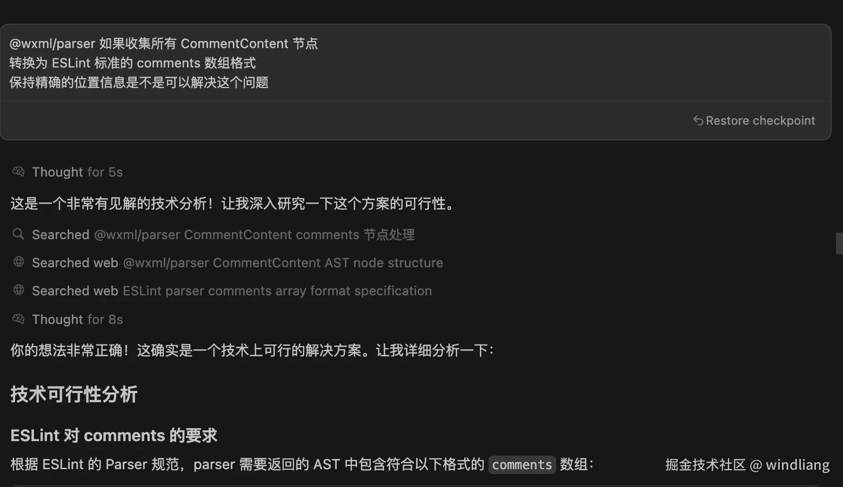This screenshot has width=843, height=487.
Task: Click the '@wxml/parser' mention in the message
Action: pyautogui.click(x=52, y=44)
